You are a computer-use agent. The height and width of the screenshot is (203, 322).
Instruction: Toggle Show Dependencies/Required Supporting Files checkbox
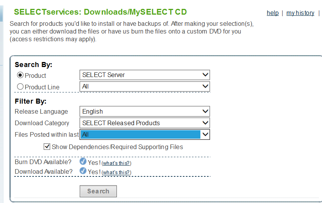pos(47,147)
